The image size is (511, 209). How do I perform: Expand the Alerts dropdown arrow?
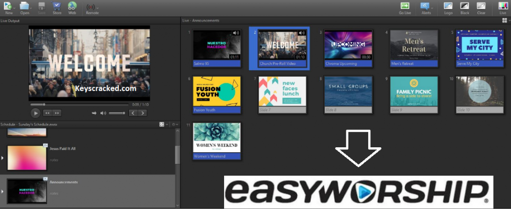click(432, 8)
